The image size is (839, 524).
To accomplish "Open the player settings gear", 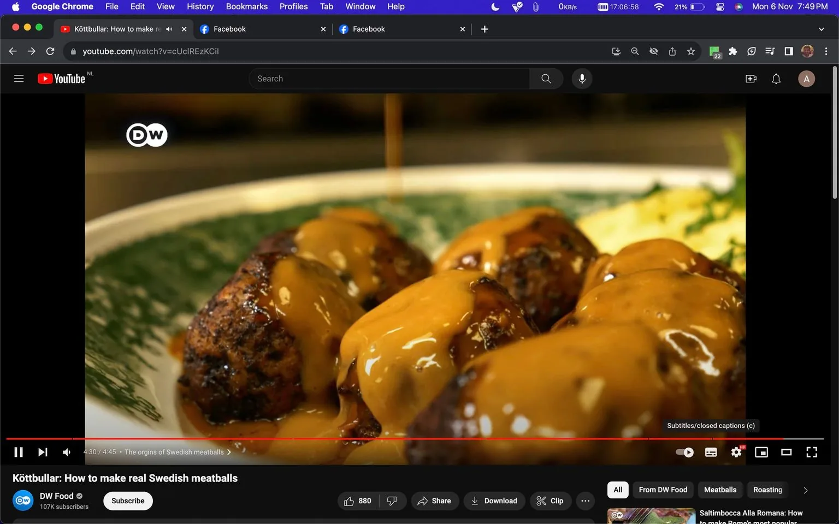I will (736, 452).
